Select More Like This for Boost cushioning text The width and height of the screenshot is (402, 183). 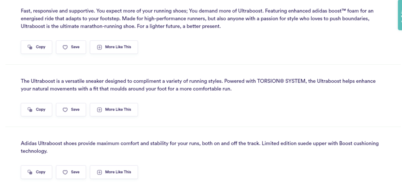(x=114, y=172)
